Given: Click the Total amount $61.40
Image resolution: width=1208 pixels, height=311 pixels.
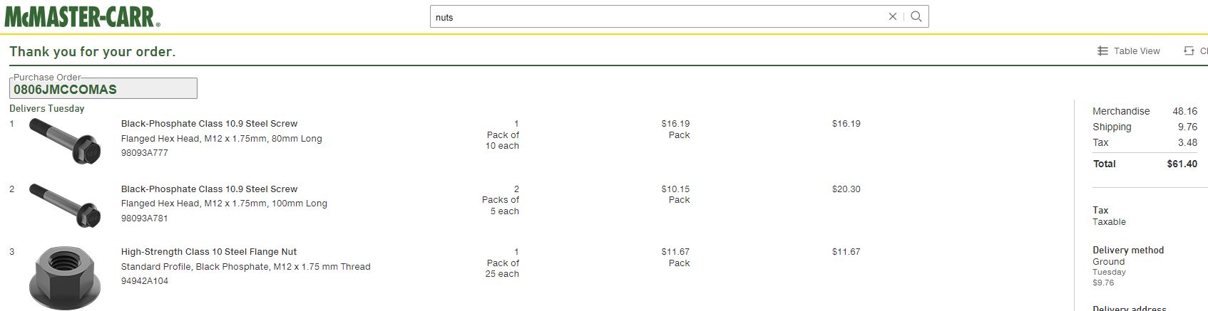Looking at the screenshot, I should pos(1182,164).
